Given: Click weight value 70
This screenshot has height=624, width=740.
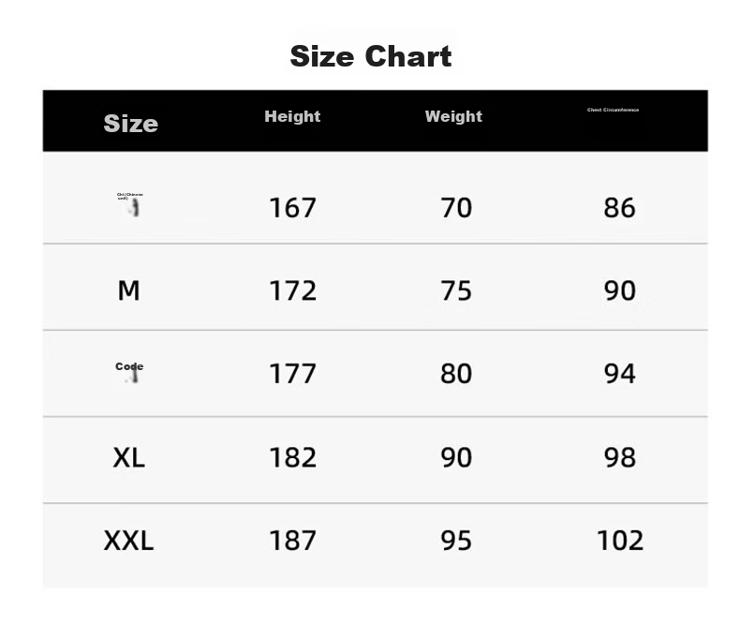Looking at the screenshot, I should [x=456, y=208].
